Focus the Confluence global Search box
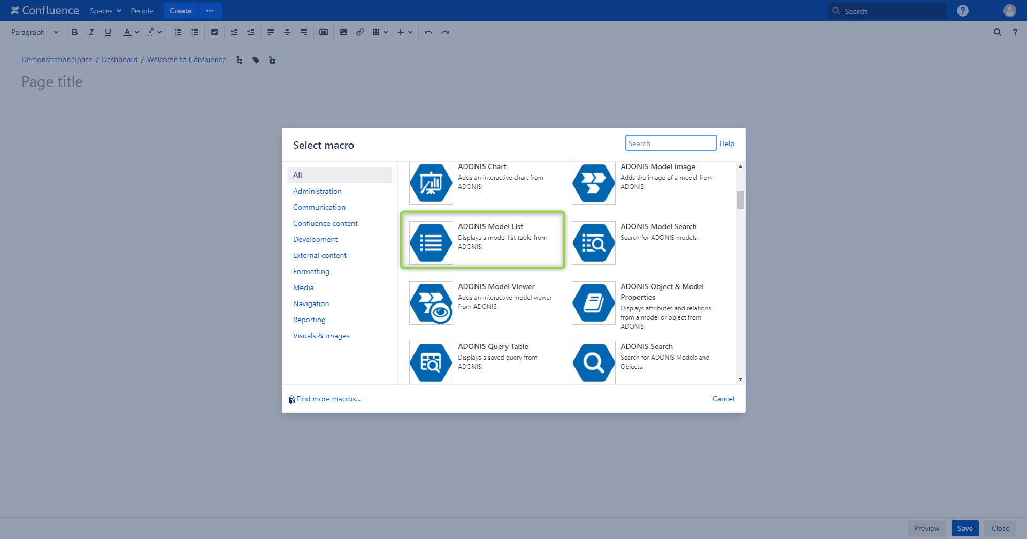 tap(887, 11)
